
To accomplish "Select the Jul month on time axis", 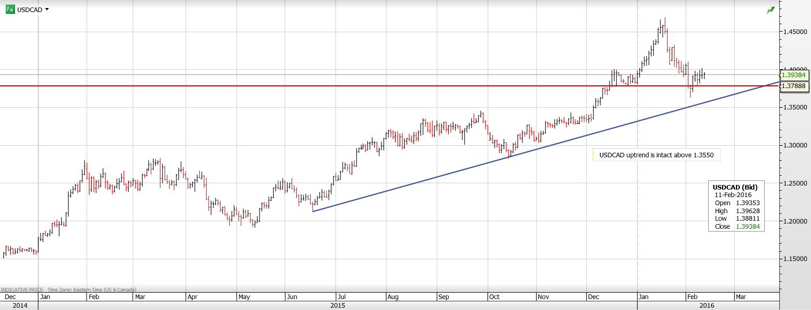I will 340,297.
